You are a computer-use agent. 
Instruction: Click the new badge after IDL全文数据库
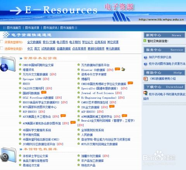(x=112, y=106)
